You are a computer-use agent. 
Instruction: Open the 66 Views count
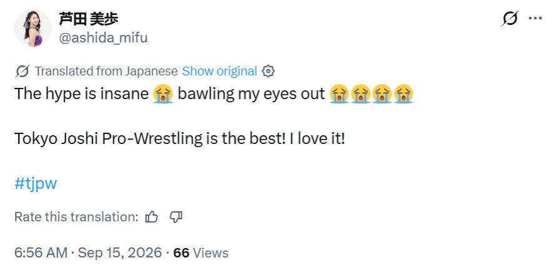point(200,252)
